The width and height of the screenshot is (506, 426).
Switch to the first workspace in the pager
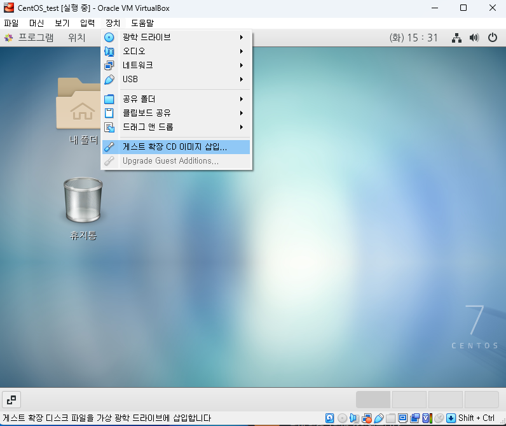pyautogui.click(x=373, y=399)
